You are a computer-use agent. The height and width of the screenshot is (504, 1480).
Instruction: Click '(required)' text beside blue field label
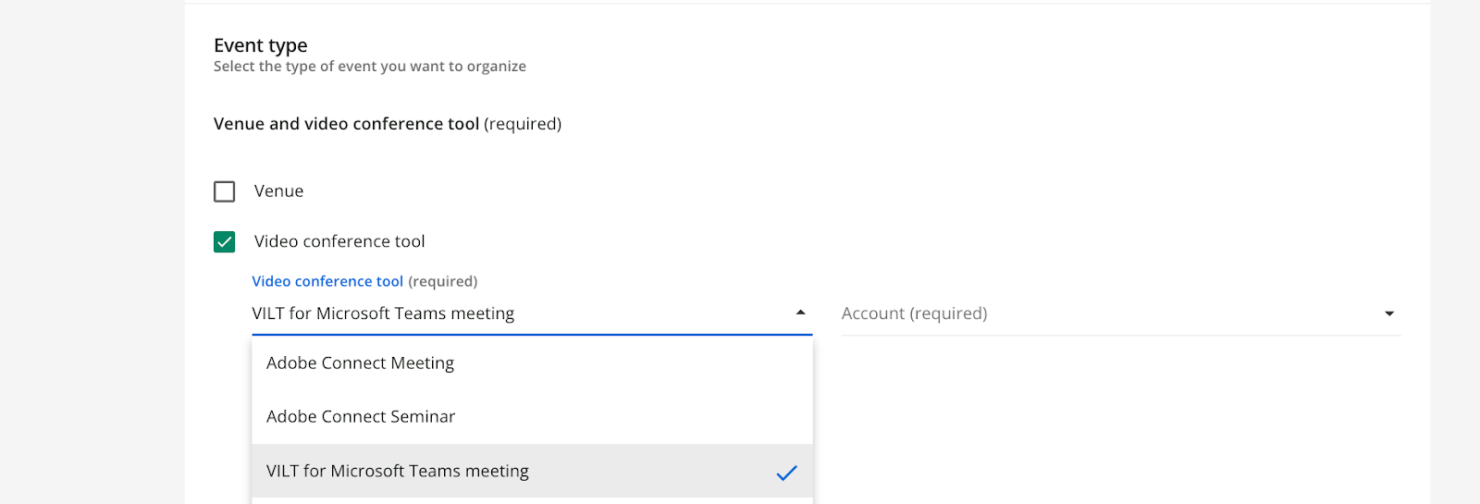[x=443, y=282]
